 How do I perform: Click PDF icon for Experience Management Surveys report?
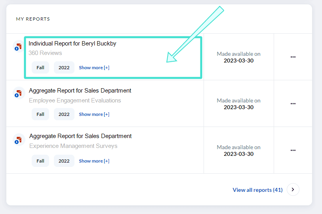(19, 140)
